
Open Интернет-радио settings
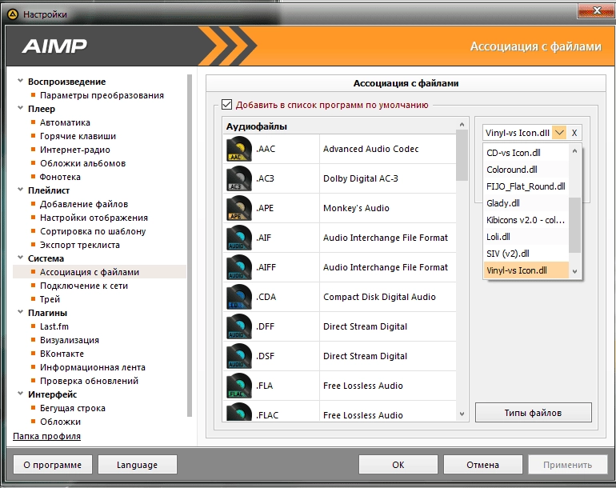tap(75, 150)
